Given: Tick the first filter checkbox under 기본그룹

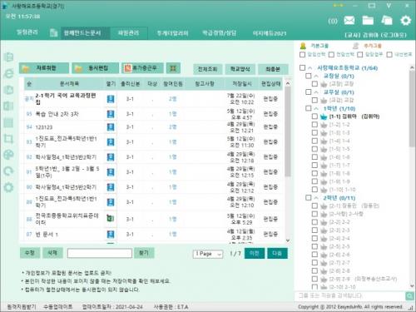Looking at the screenshot, I should pos(303,54).
